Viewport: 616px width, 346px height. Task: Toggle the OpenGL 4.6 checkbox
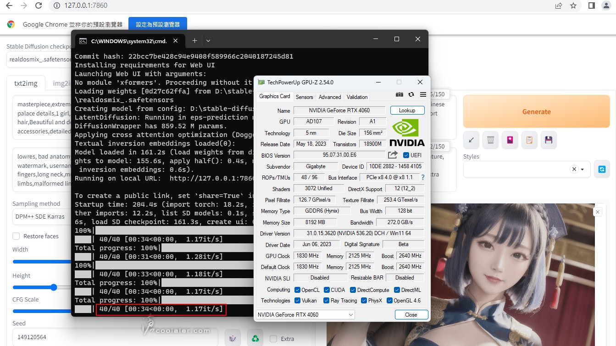(389, 301)
